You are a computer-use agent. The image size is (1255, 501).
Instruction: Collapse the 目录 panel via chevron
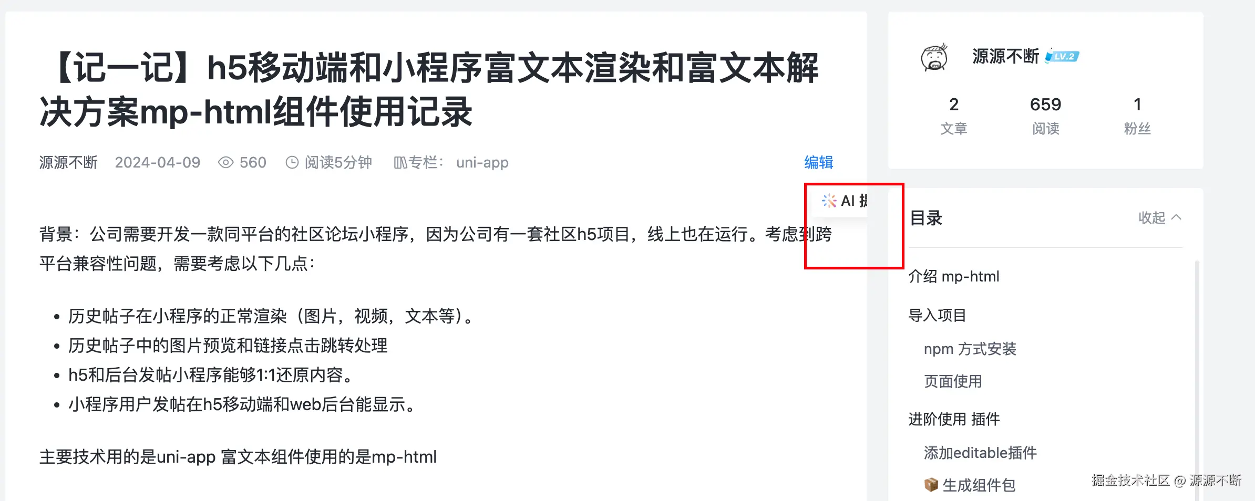point(1177,217)
